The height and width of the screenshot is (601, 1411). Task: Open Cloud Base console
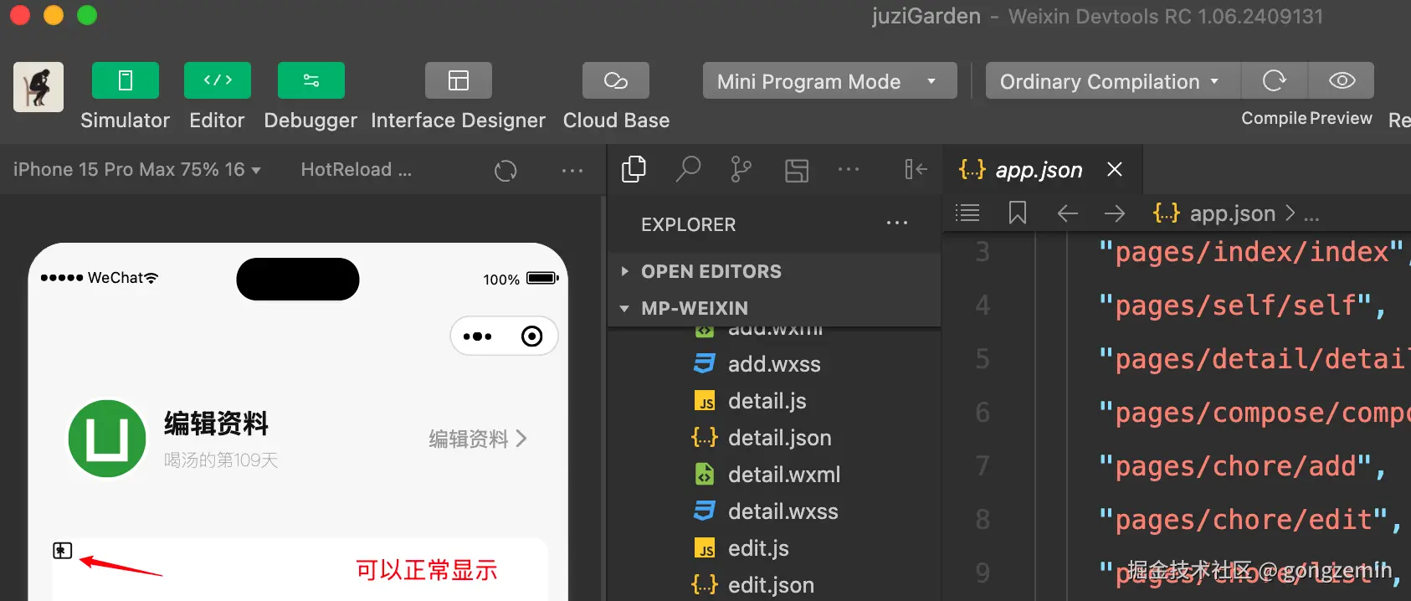(x=616, y=80)
